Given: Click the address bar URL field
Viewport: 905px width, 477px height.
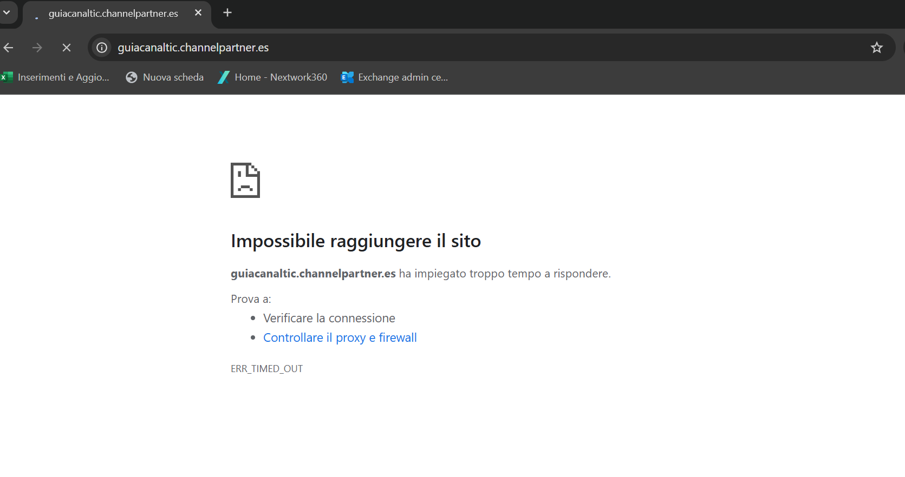Looking at the screenshot, I should coord(433,48).
